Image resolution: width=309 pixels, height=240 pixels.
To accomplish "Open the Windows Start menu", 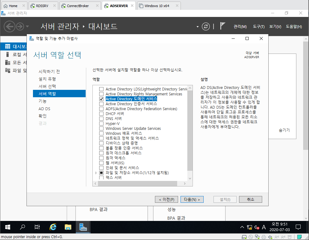I will [x=7, y=227].
